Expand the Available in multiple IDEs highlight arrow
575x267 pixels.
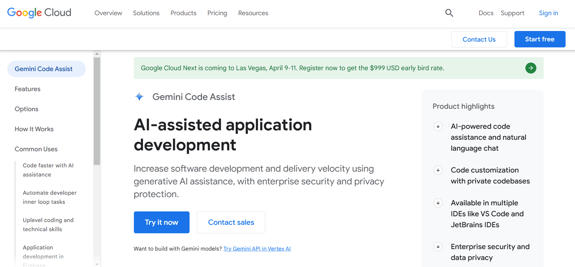pyautogui.click(x=438, y=203)
